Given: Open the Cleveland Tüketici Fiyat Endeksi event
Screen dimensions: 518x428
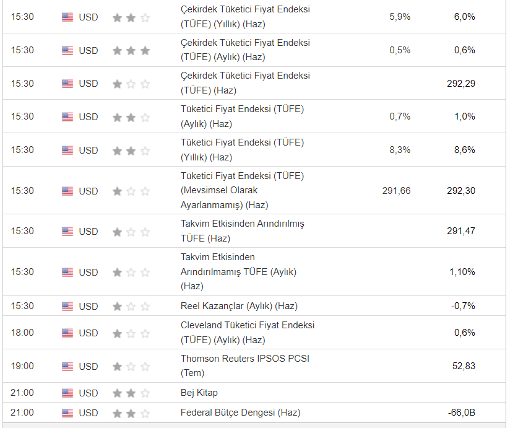Looking at the screenshot, I should [248, 325].
